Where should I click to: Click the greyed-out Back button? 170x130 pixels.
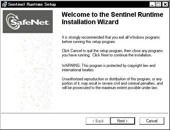coord(98,121)
